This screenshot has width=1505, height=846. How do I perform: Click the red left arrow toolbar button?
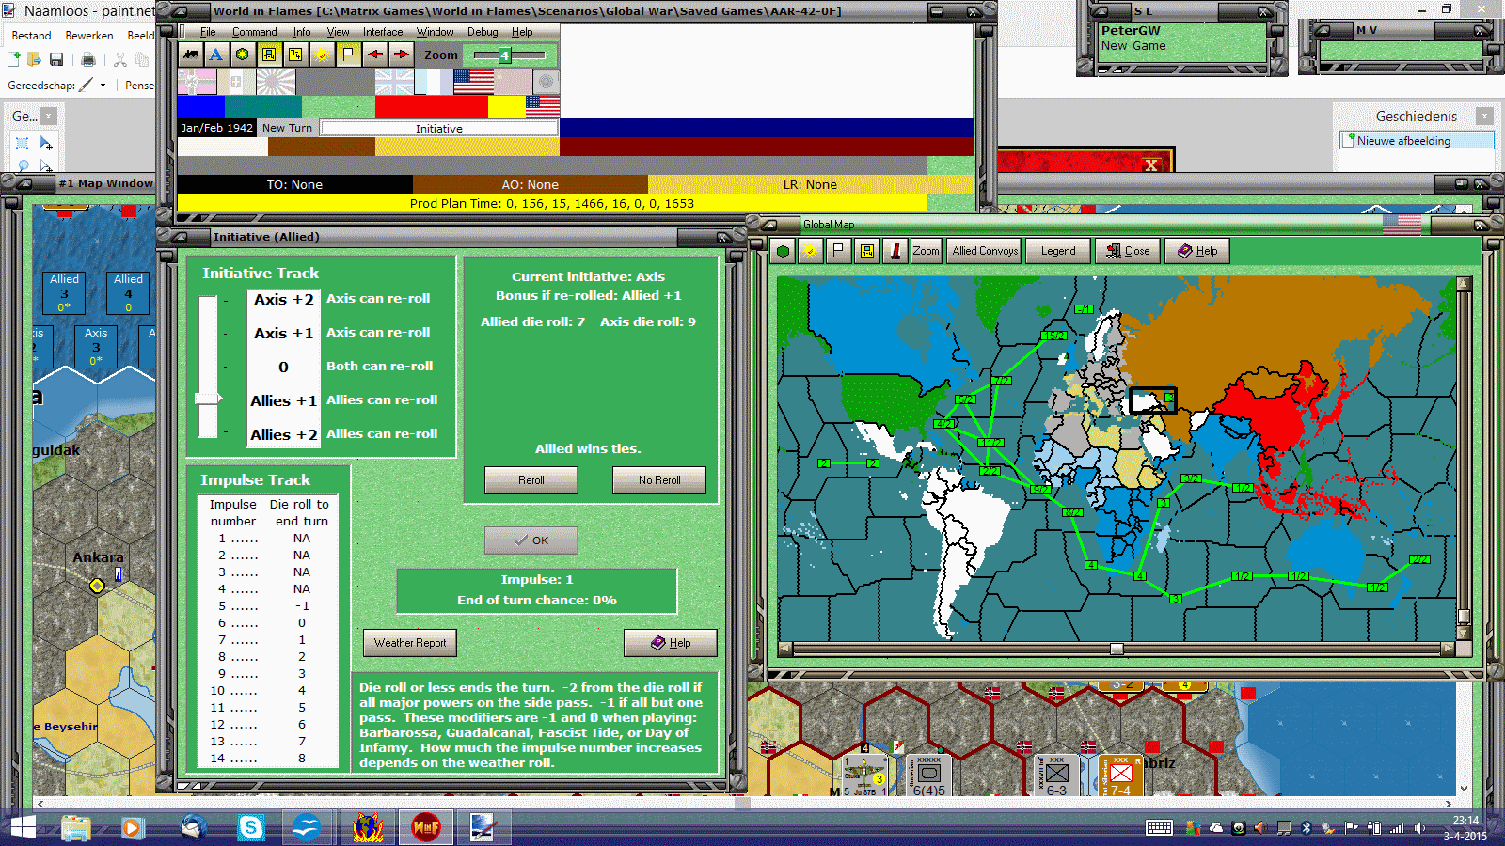click(x=374, y=55)
